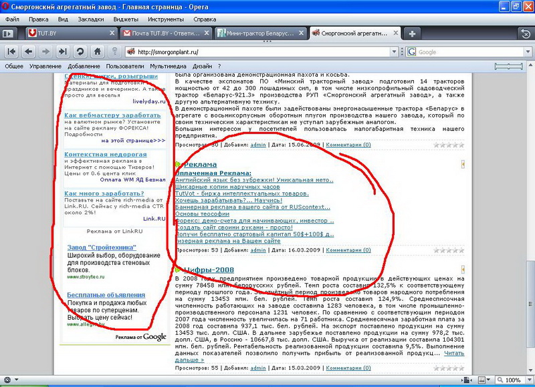Open the Пользователи admin bar menu

125,66
